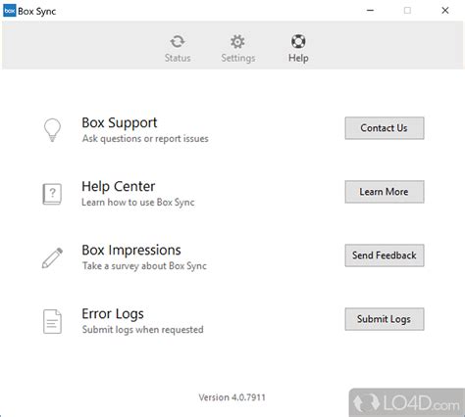Click the Error Logs heading text
The height and width of the screenshot is (417, 465).
coord(113,314)
